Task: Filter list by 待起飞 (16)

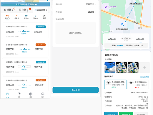Action: [x=7, y=17]
